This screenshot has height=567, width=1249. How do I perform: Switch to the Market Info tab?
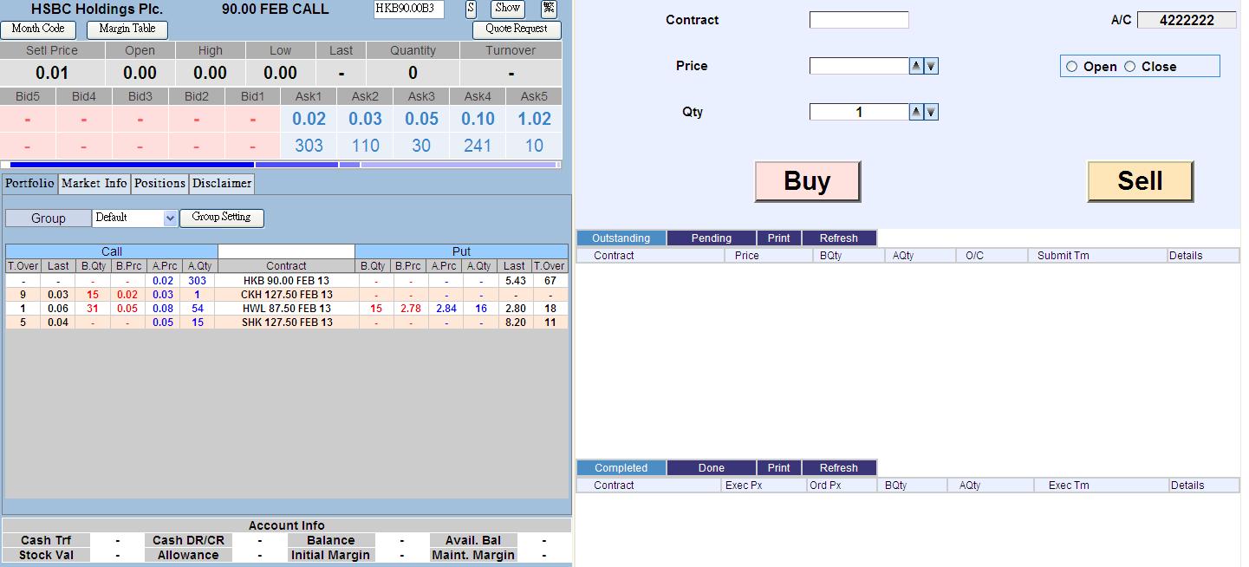(x=94, y=183)
